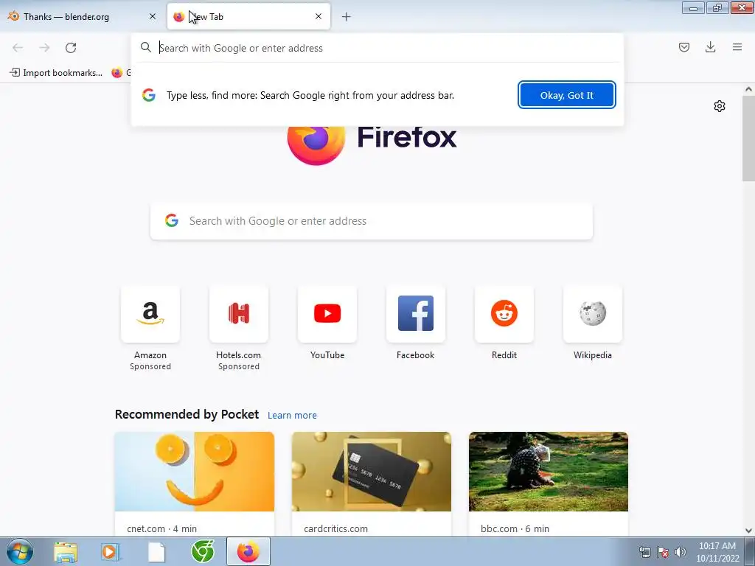The height and width of the screenshot is (566, 755).
Task: Open the Downloads panel icon
Action: pos(710,47)
